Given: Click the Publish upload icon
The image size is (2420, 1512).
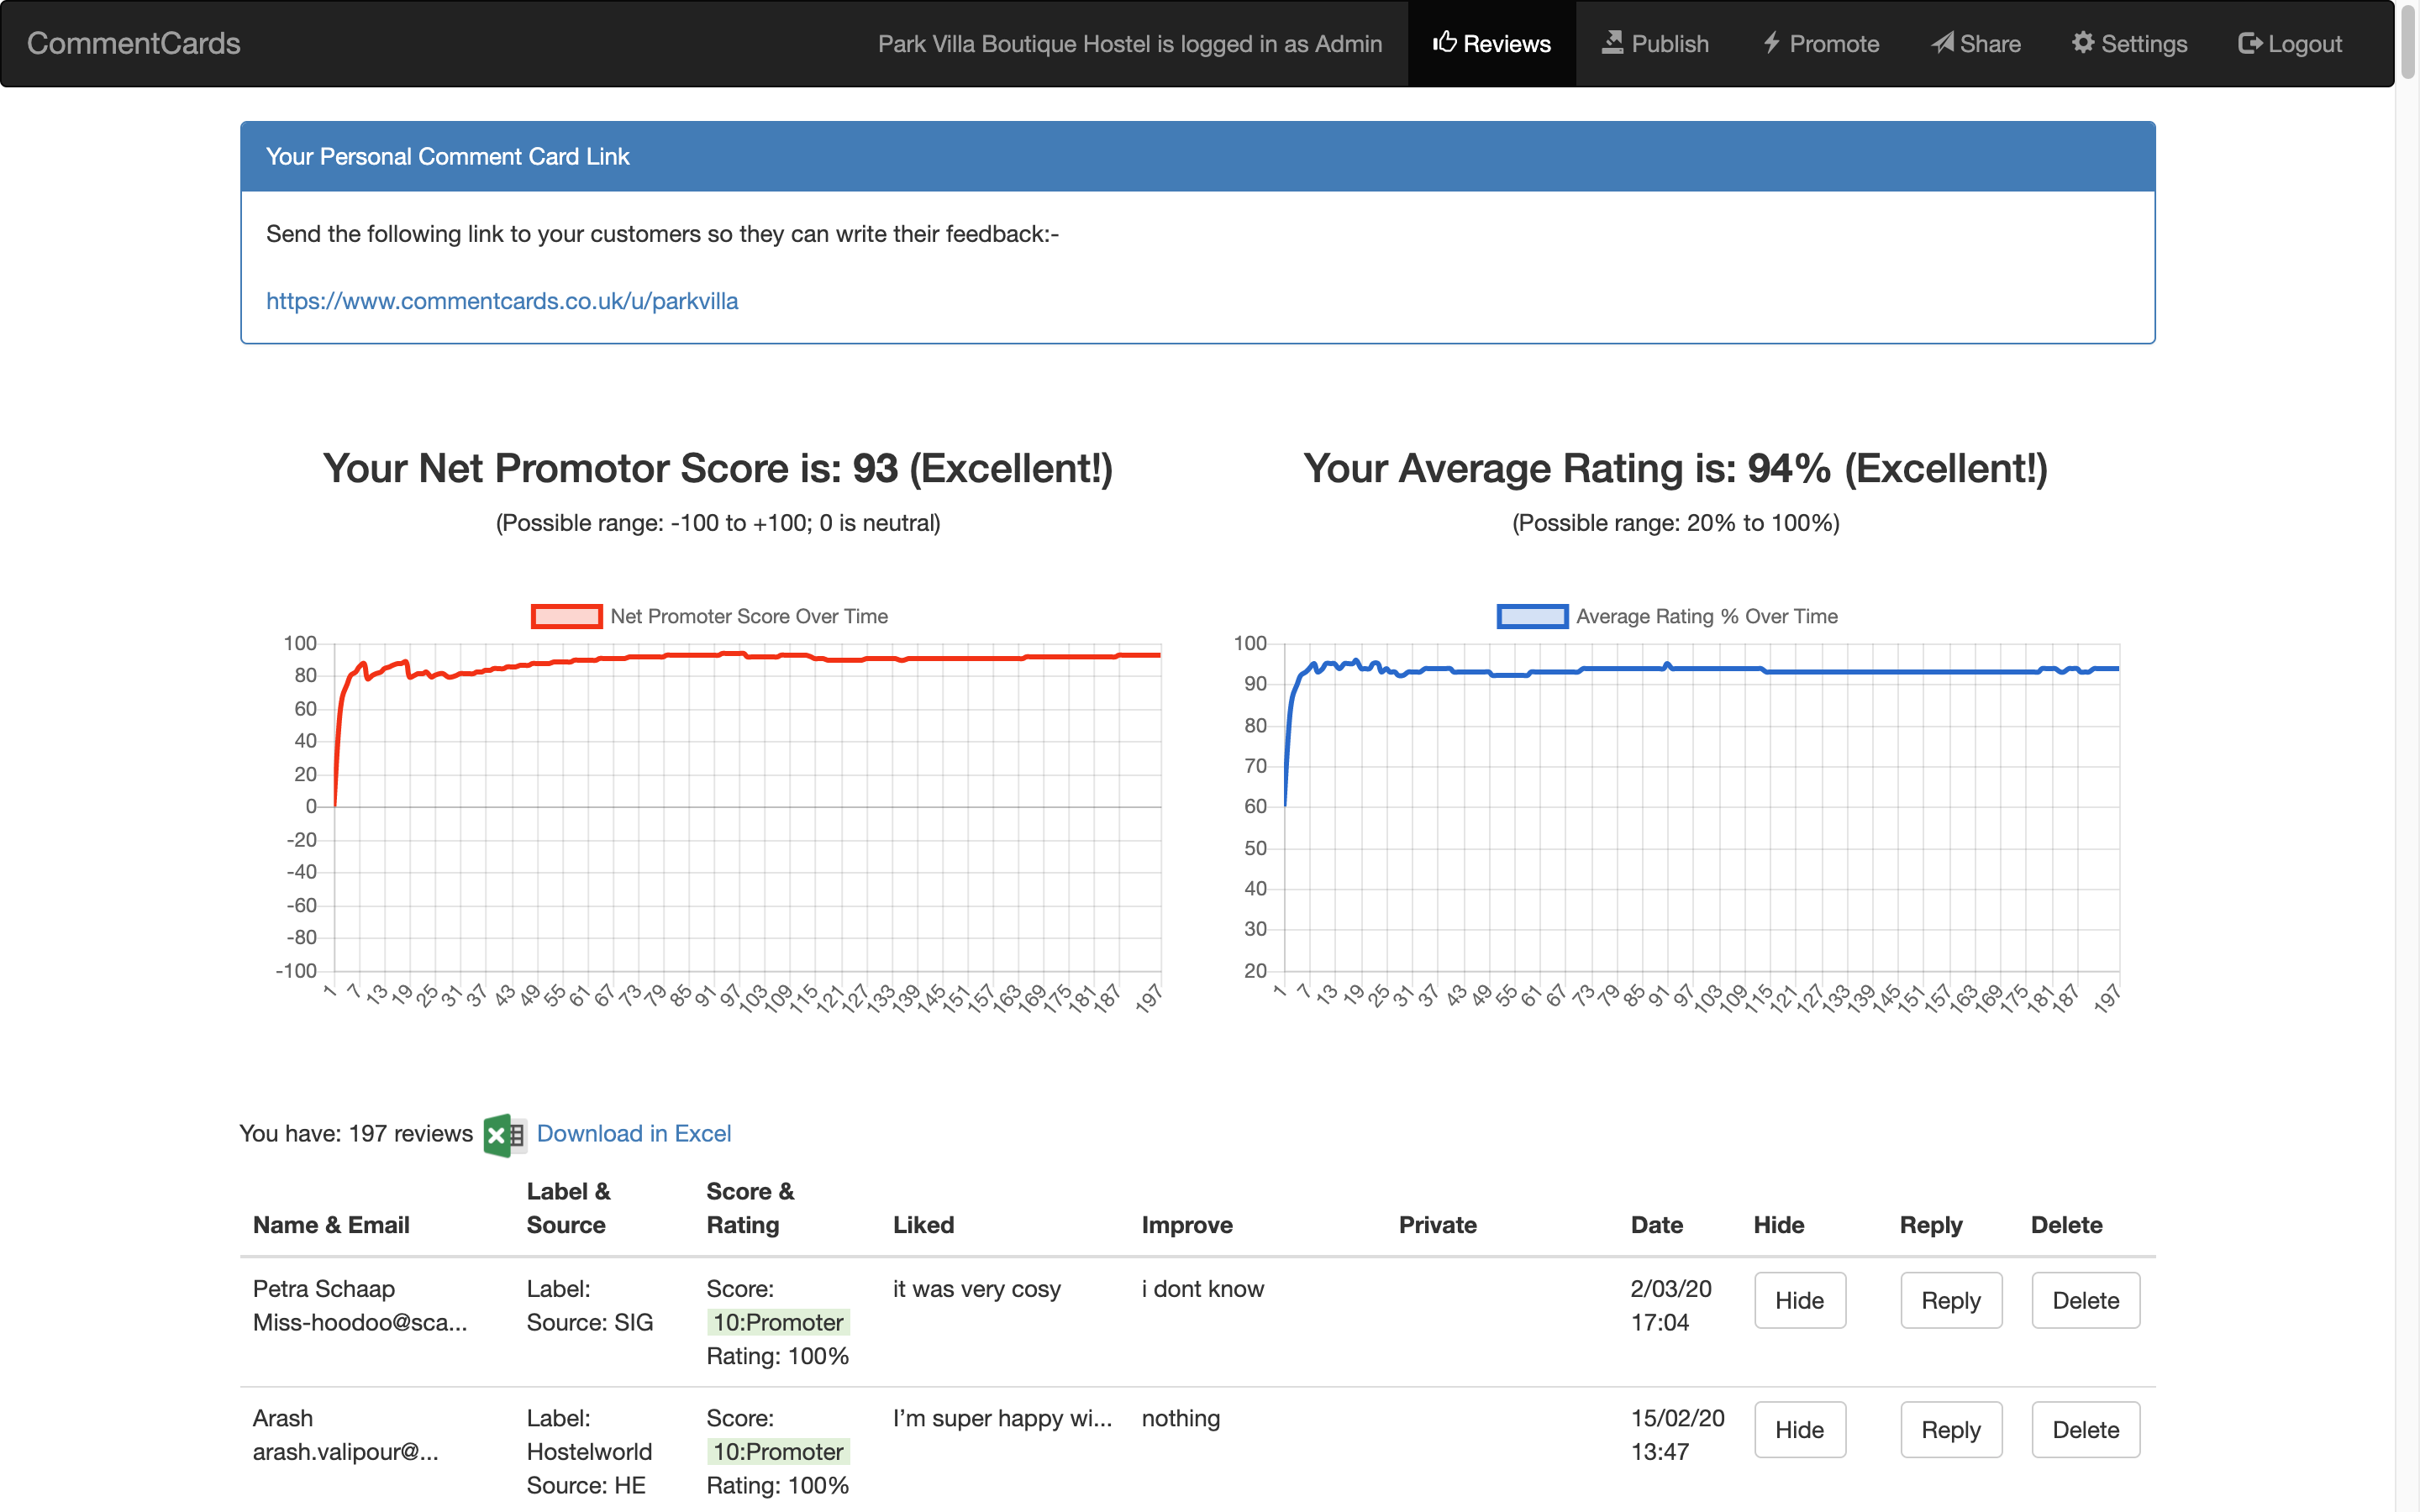Looking at the screenshot, I should (x=1612, y=42).
